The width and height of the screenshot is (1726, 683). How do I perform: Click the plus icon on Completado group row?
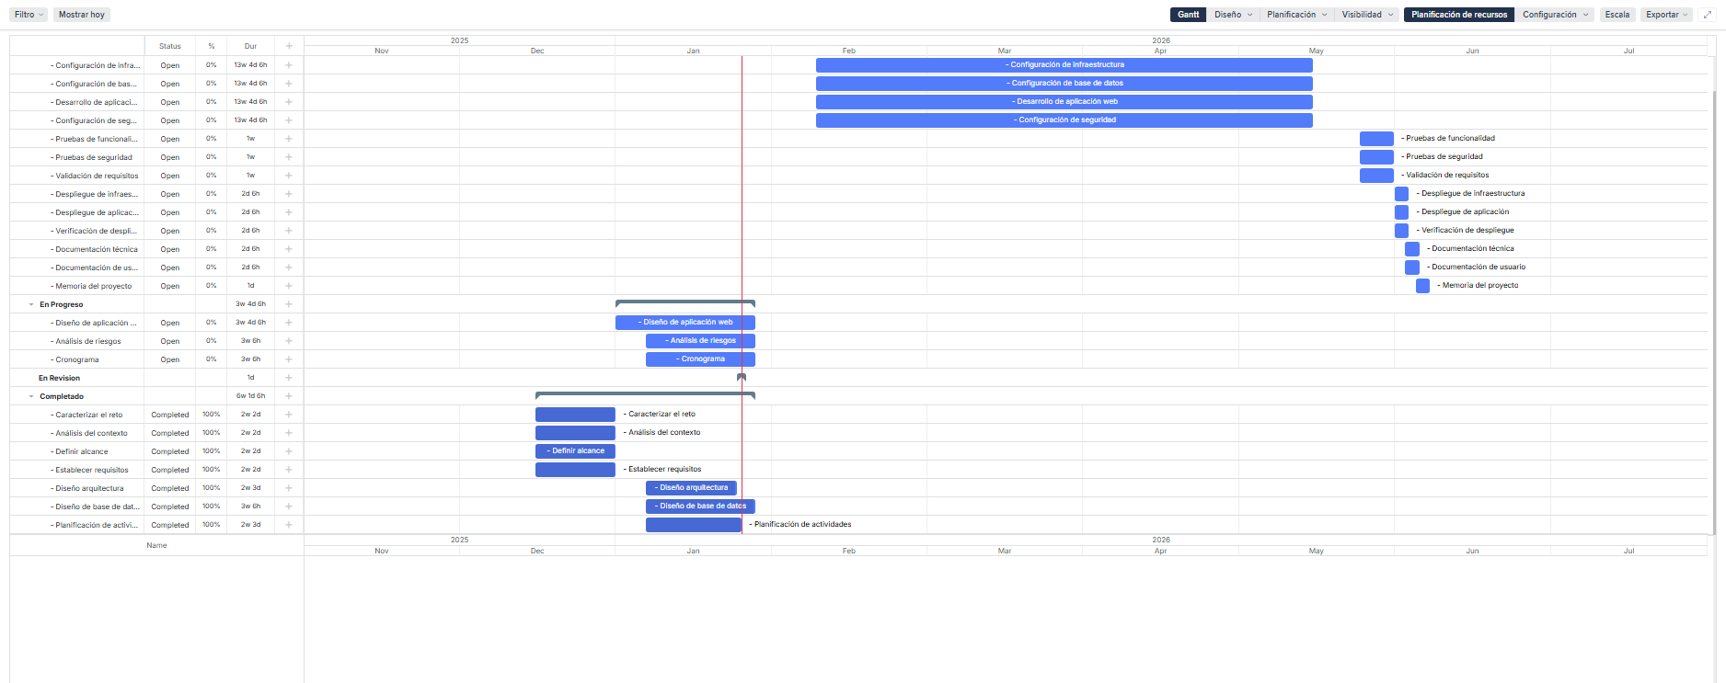pyautogui.click(x=289, y=396)
